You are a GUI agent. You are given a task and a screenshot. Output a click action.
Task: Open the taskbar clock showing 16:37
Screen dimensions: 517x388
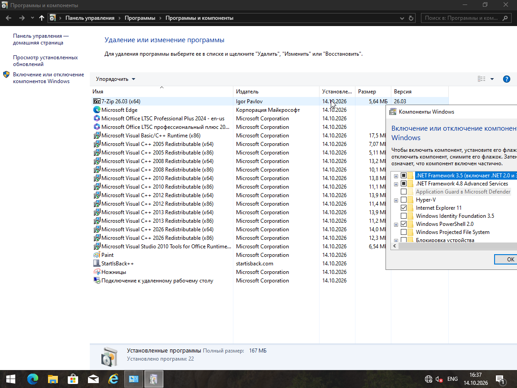coord(475,379)
